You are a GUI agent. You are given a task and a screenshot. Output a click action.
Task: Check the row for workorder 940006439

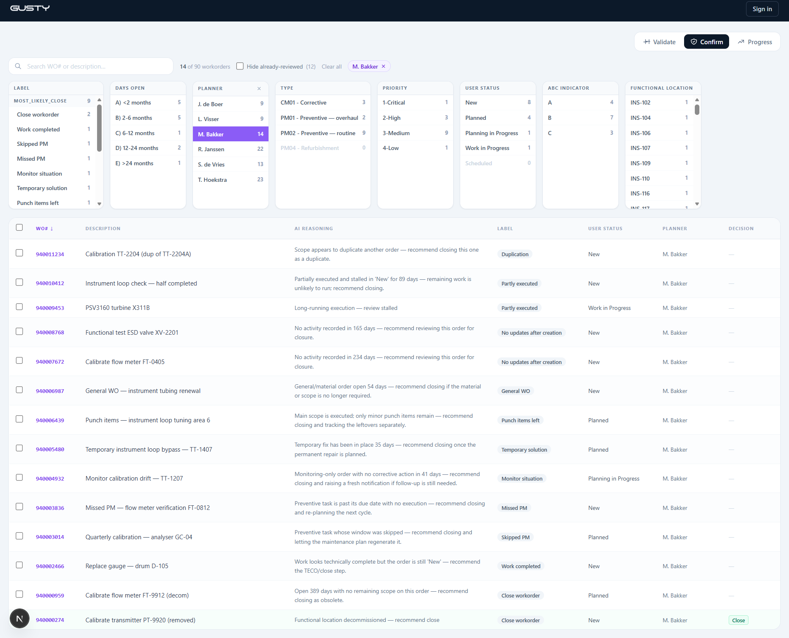[x=19, y=419]
